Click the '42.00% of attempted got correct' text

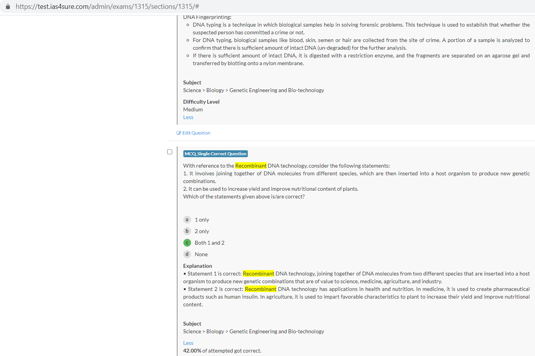click(222, 351)
